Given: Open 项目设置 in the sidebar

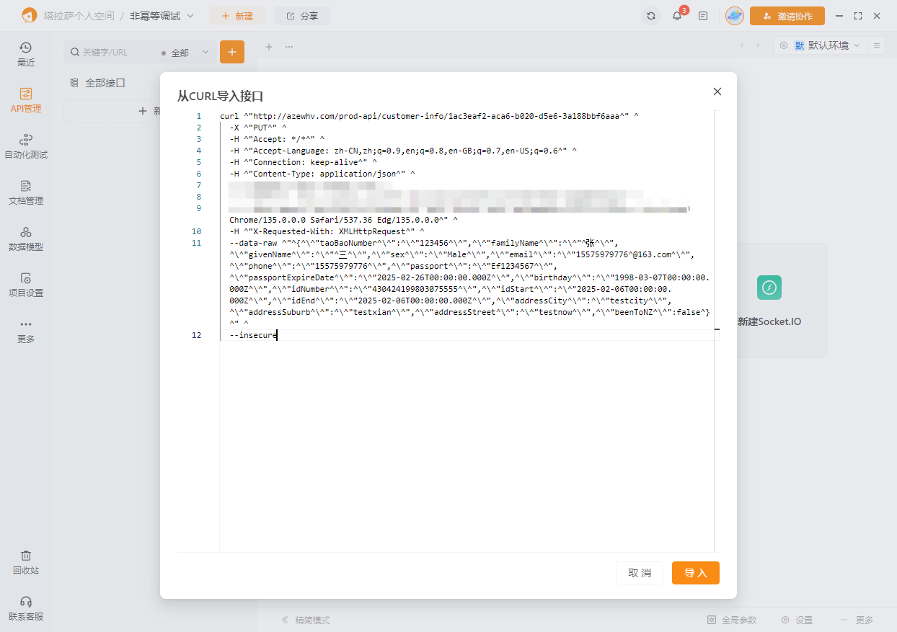Looking at the screenshot, I should [x=25, y=285].
